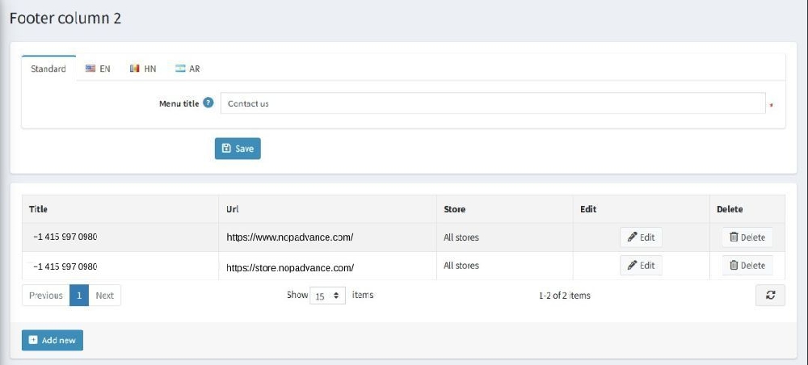This screenshot has width=808, height=365.
Task: Edit the www.nopadvance.com row
Action: coord(641,237)
